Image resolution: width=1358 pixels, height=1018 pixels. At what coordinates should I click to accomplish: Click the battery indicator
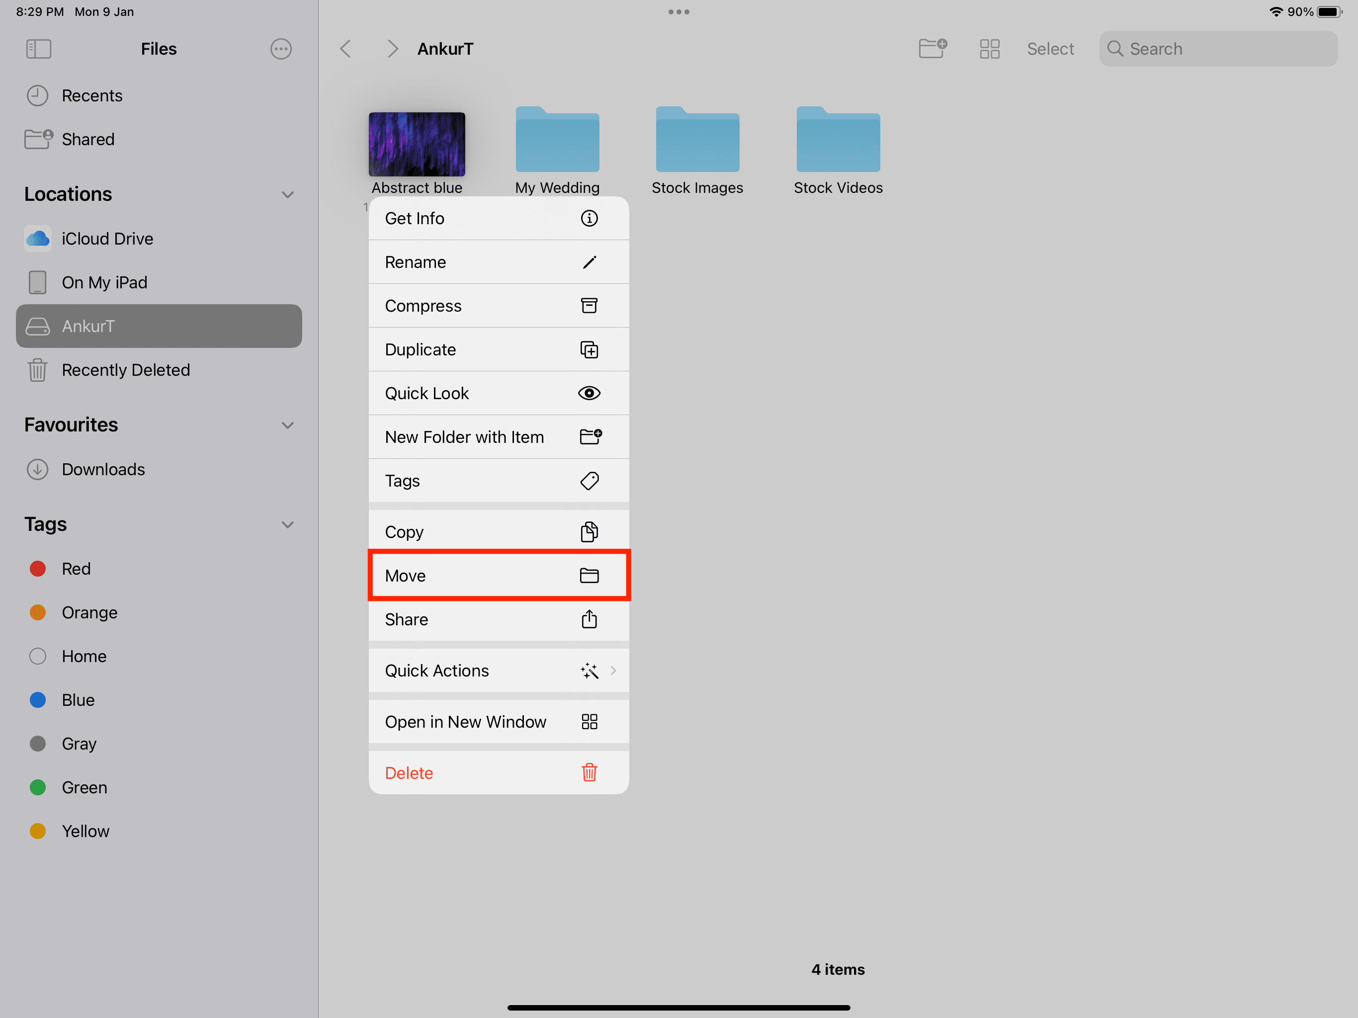1330,11
